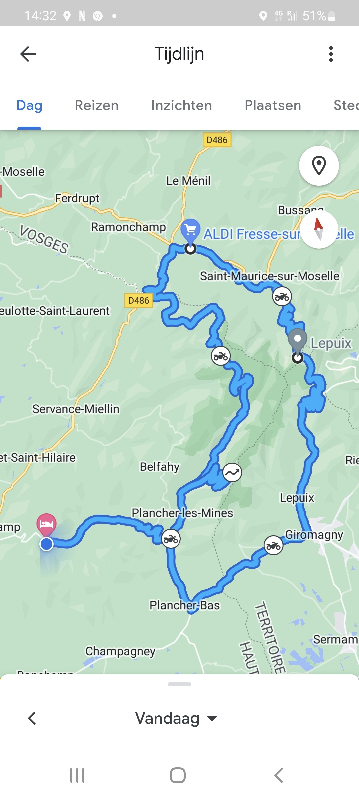Select the pink hotel bed marker
The height and width of the screenshot is (798, 359).
[46, 524]
